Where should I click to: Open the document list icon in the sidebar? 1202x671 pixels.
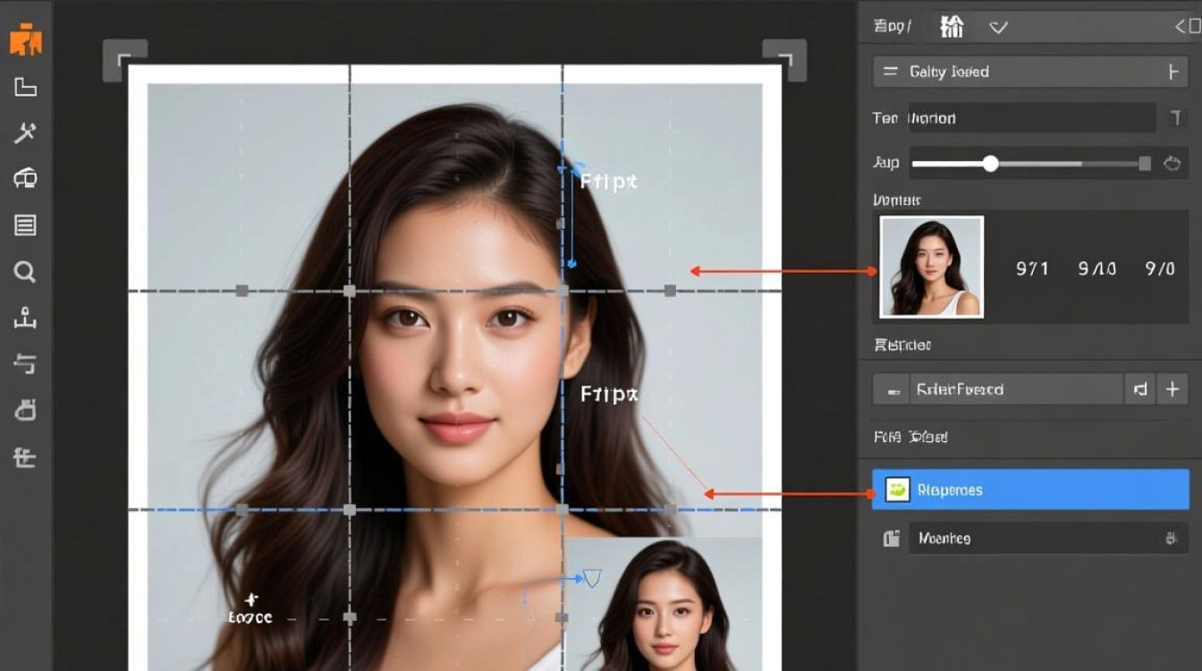(x=24, y=226)
